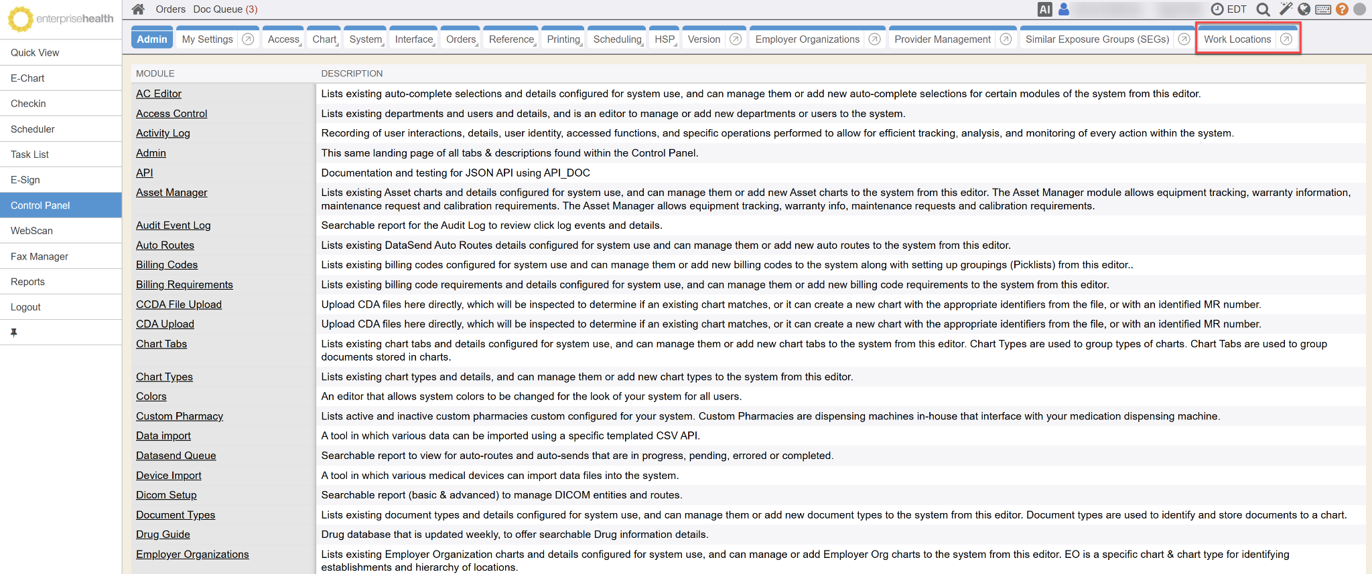Expand the Access tab dropdown
The height and width of the screenshot is (574, 1372).
[x=283, y=39]
